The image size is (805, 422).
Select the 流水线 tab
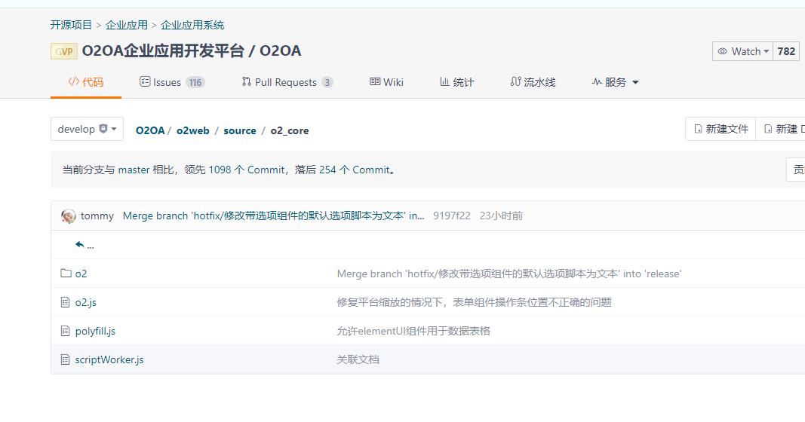coord(533,82)
